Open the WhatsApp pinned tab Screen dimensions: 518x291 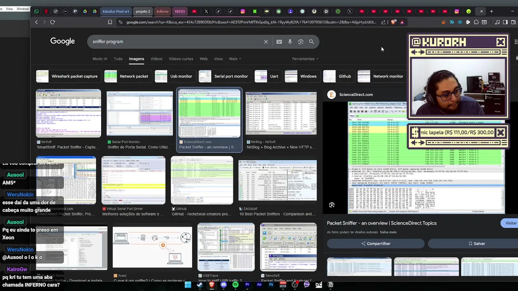[36, 11]
